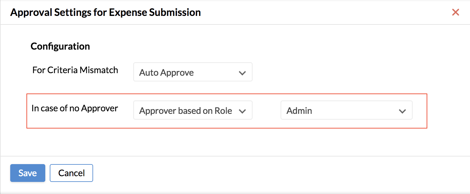Screen dimensions: 470x194
Task: Open the For Criteria Mismatch dropdown
Action: pos(193,72)
